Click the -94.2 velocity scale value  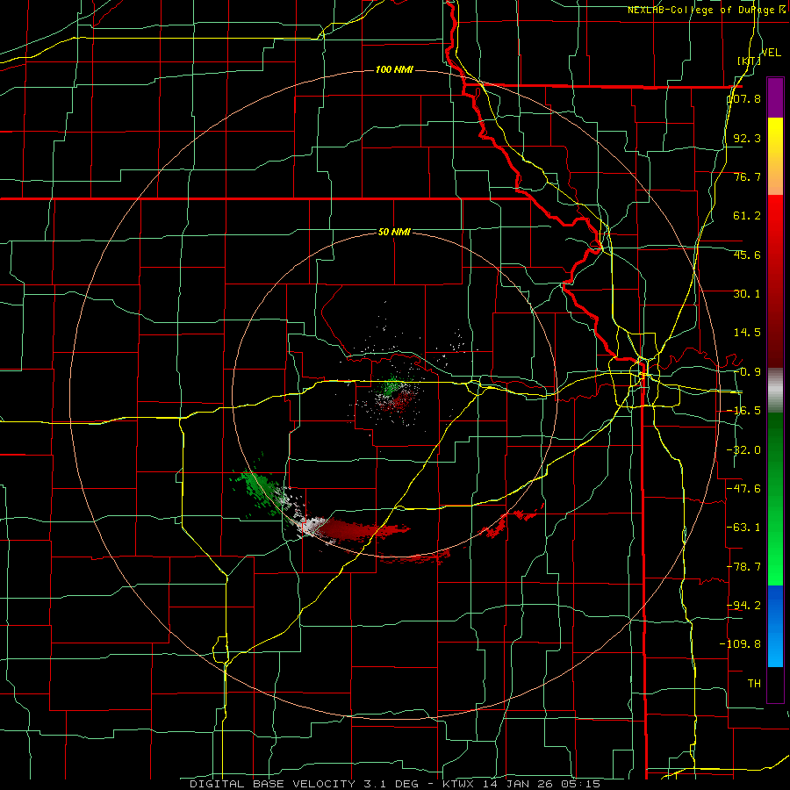pyautogui.click(x=744, y=605)
